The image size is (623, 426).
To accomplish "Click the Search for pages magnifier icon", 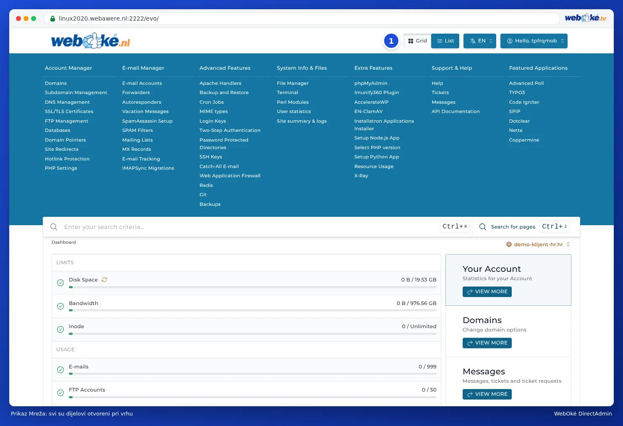I will pos(483,227).
